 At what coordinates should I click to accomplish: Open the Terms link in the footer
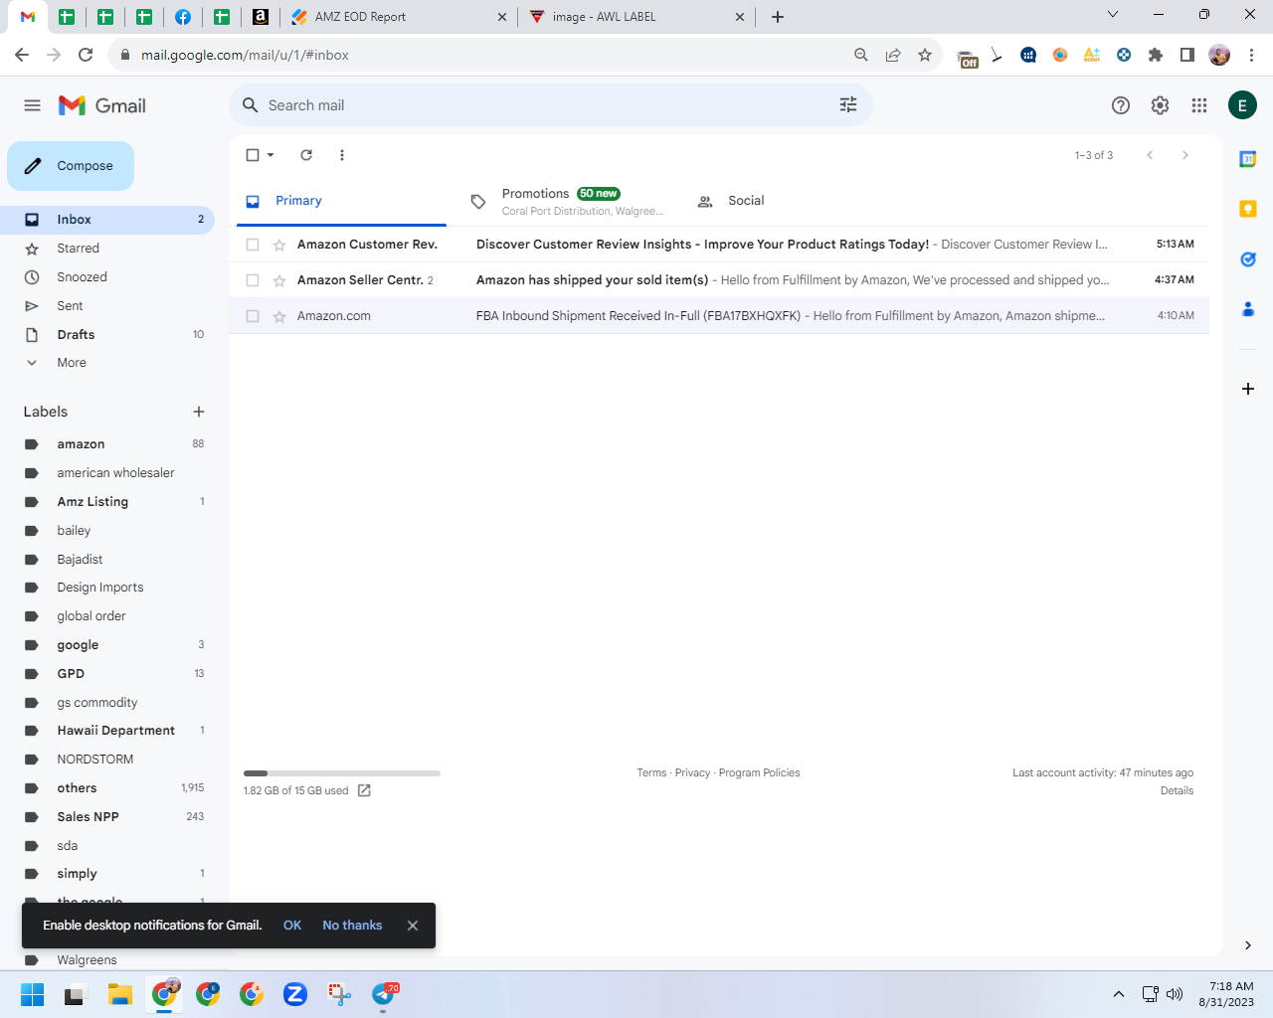[651, 772]
